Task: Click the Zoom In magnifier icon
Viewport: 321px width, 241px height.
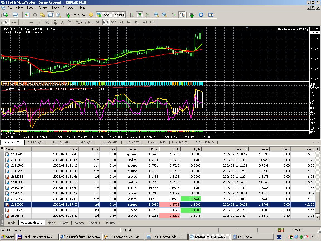Action: pos(157,15)
